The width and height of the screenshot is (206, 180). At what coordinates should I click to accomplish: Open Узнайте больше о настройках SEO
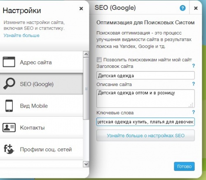pyautogui.click(x=145, y=136)
